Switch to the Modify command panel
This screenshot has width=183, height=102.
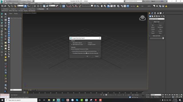click(x=152, y=13)
